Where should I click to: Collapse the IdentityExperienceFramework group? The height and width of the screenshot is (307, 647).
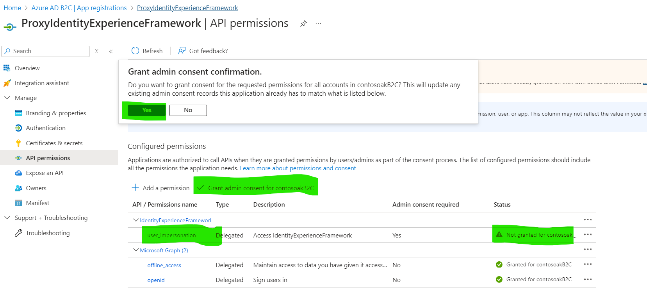coord(135,220)
